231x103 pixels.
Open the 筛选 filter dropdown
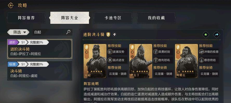coord(18,32)
